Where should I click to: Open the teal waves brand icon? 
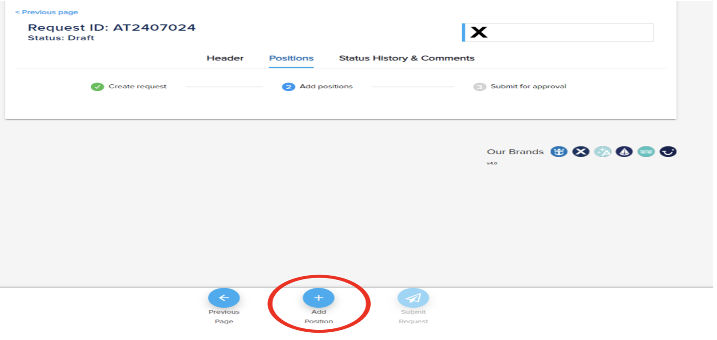[646, 151]
